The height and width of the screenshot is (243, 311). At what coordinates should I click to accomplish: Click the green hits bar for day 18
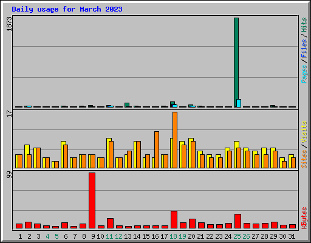pos(172,104)
